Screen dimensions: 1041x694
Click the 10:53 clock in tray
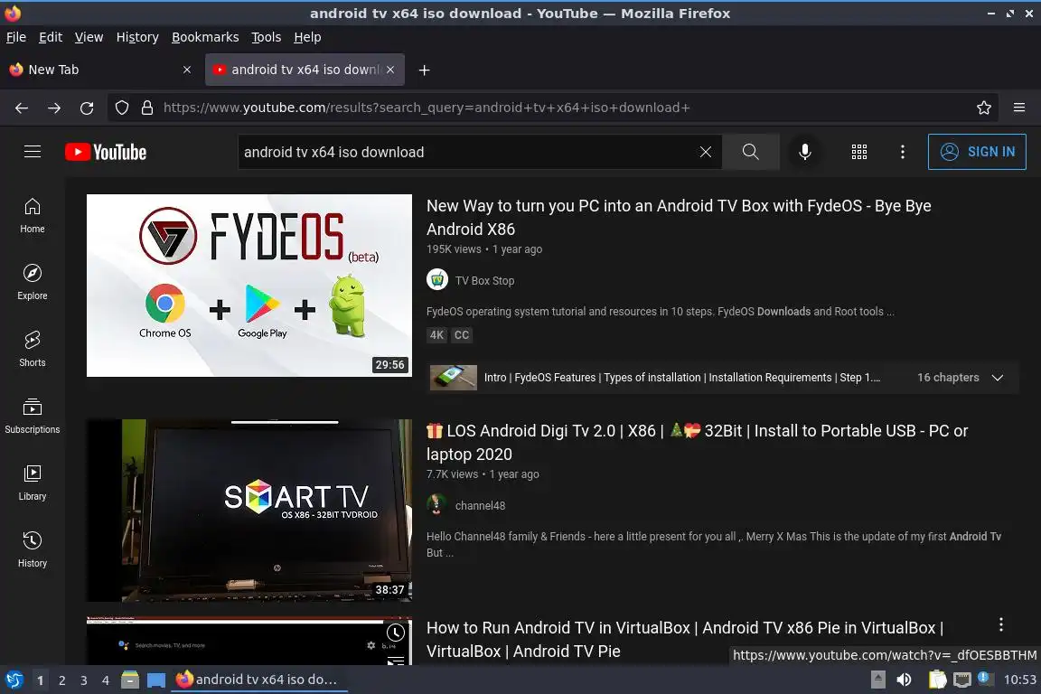coord(1019,680)
